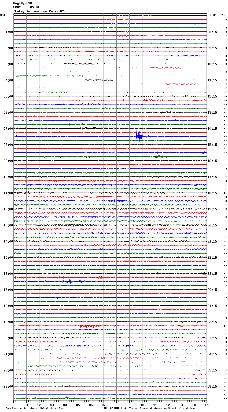Click the date label Aug14,2010
Viewport: 228px width, 412px height.
(23, 3)
